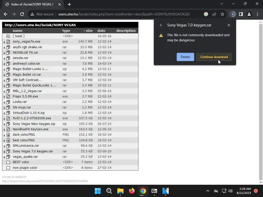Open Chrome three-dot menu

click(257, 14)
